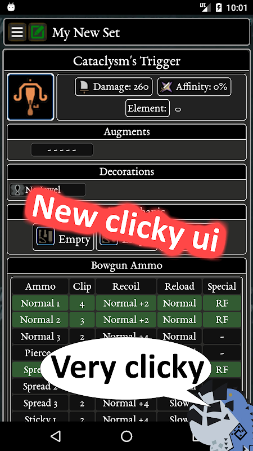Select the orange bowgun weapon icon
This screenshot has width=253, height=451.
coord(30,97)
